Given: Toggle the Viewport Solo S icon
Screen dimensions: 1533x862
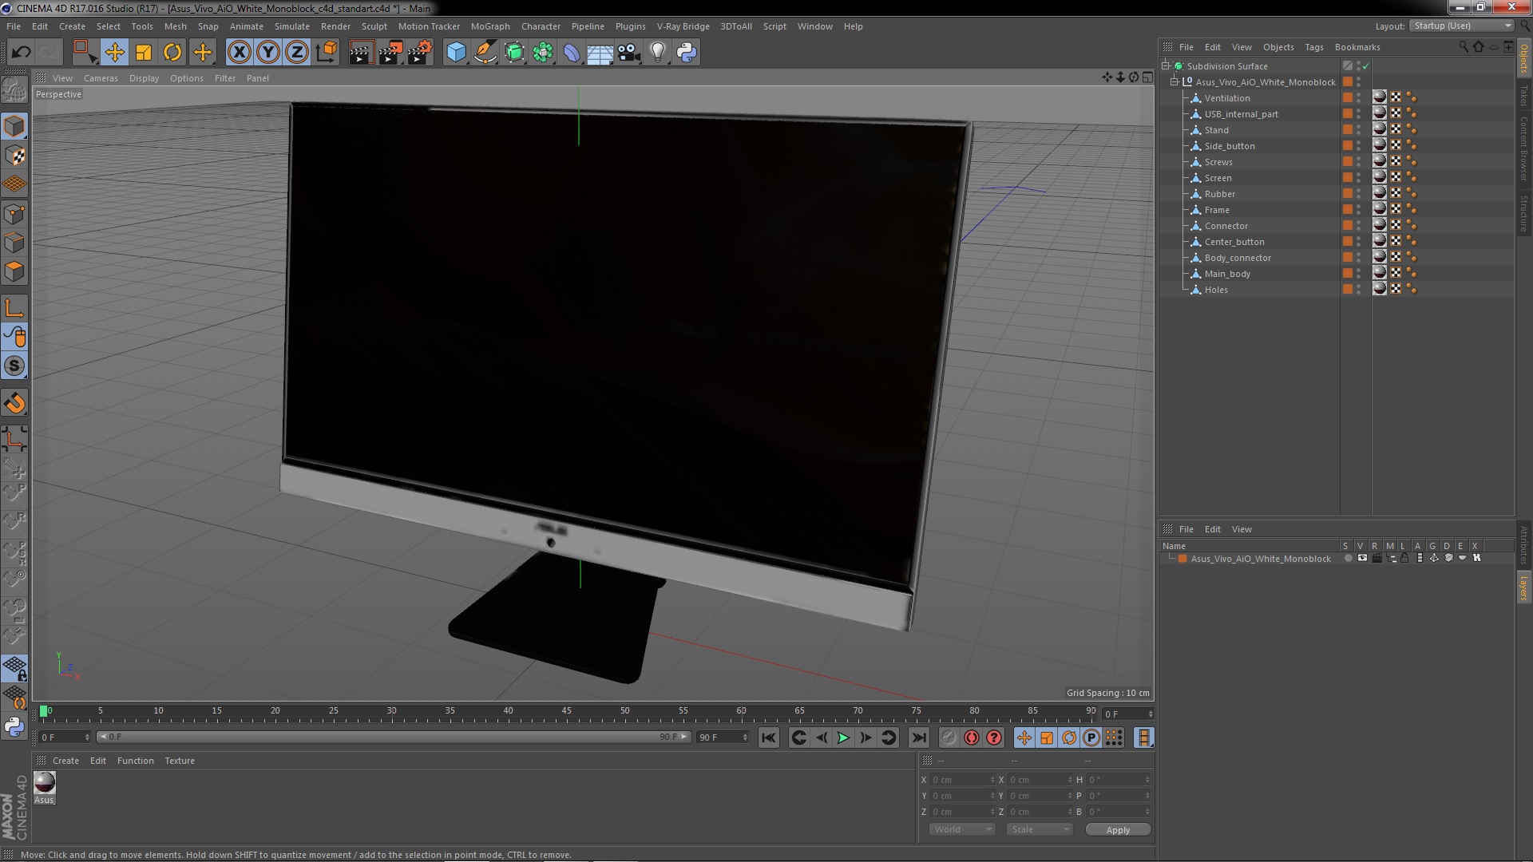Looking at the screenshot, I should click(14, 366).
